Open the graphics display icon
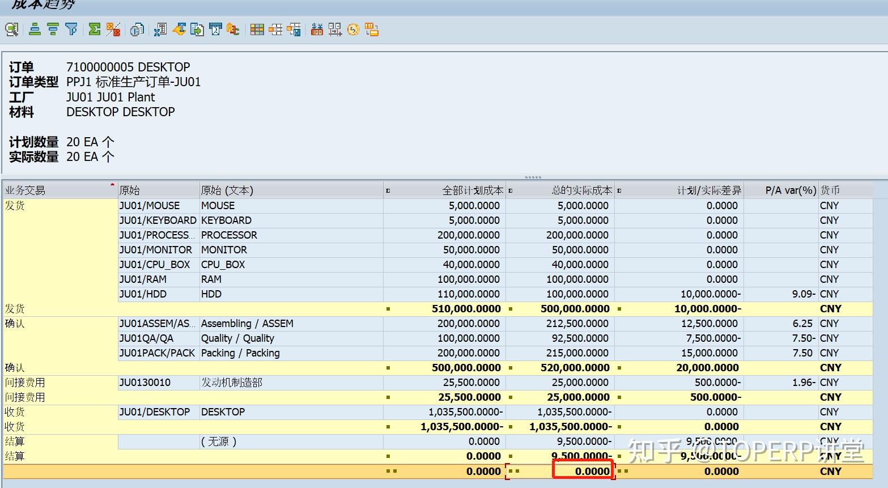 (x=371, y=29)
